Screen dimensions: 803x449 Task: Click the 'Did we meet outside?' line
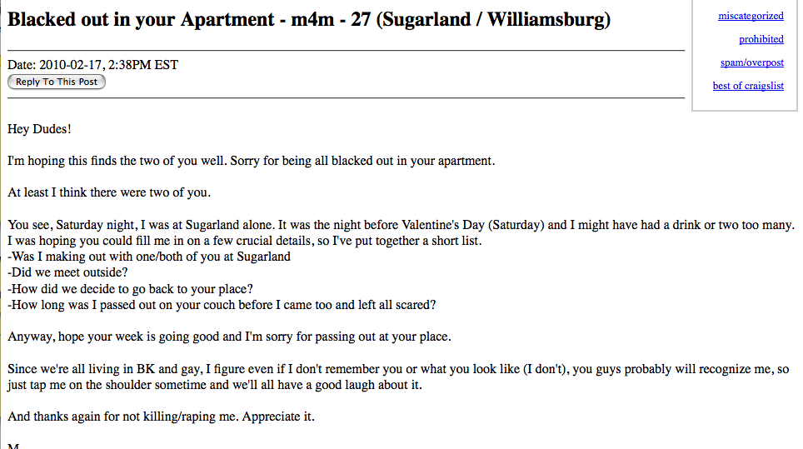click(67, 272)
